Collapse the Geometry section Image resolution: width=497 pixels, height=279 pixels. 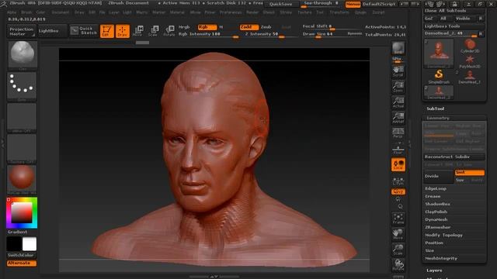[x=438, y=118]
